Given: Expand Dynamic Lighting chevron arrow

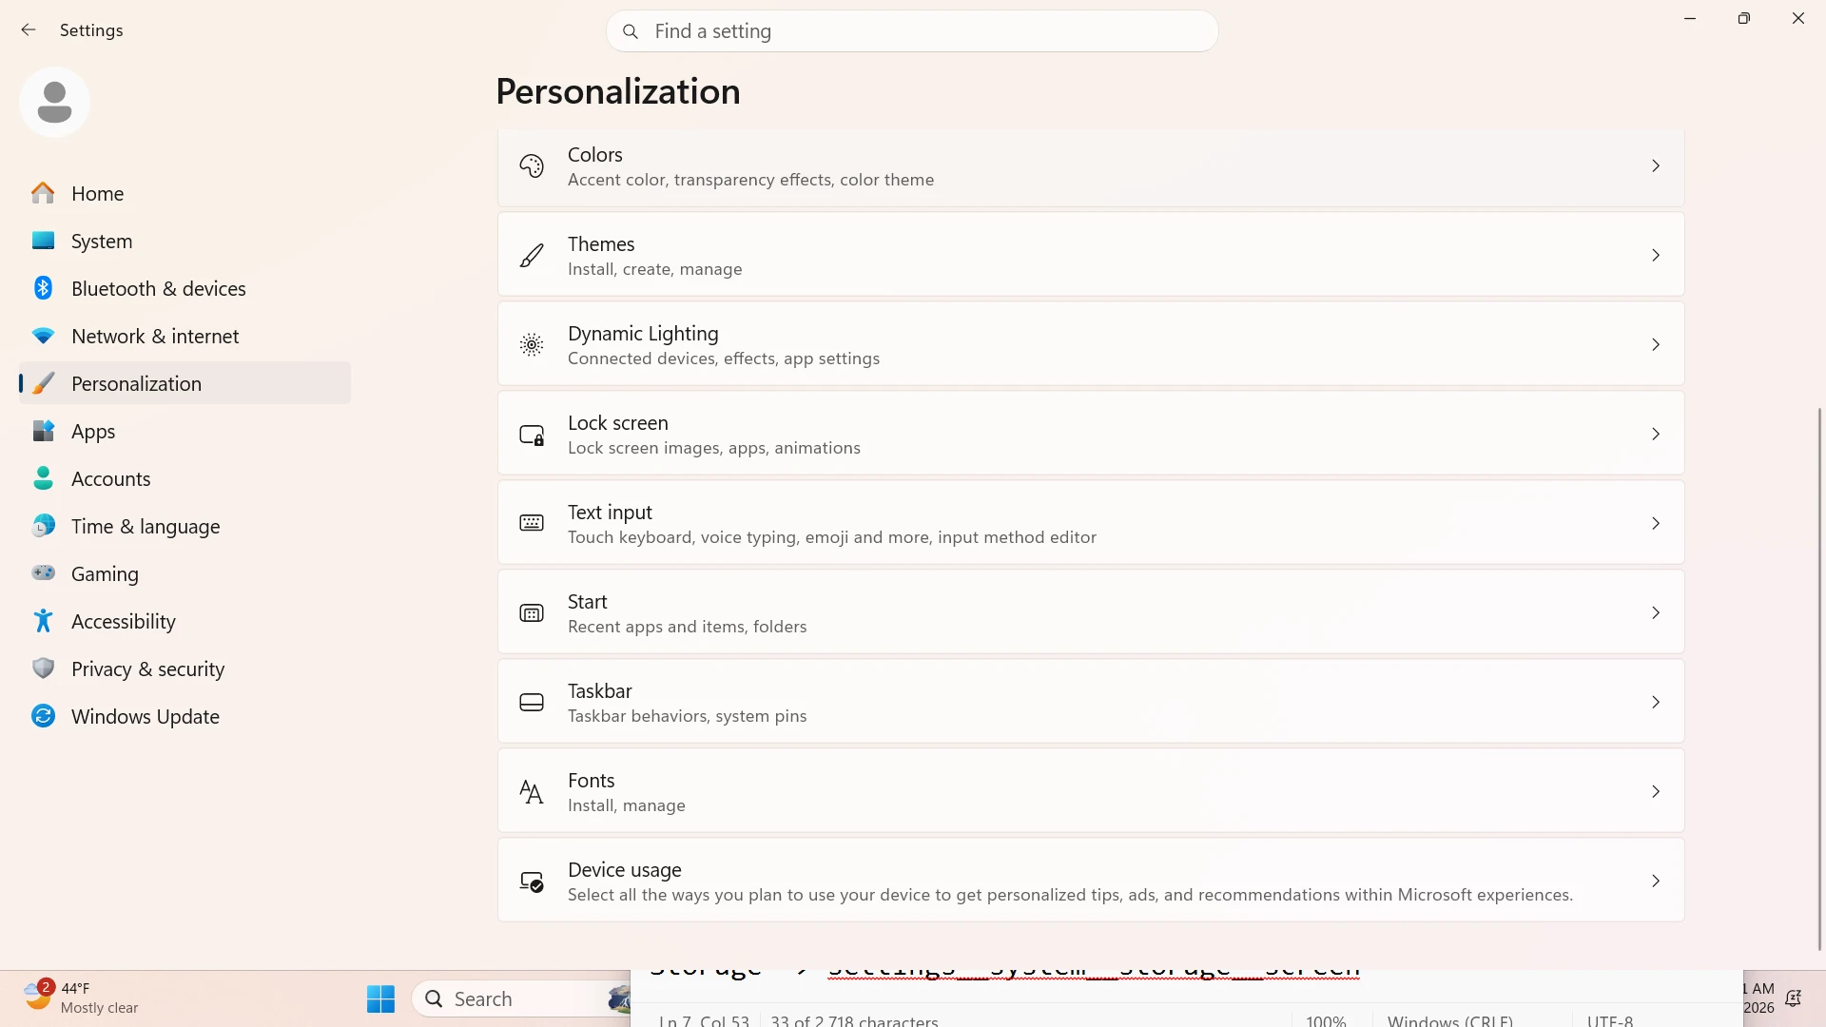Looking at the screenshot, I should point(1656,345).
